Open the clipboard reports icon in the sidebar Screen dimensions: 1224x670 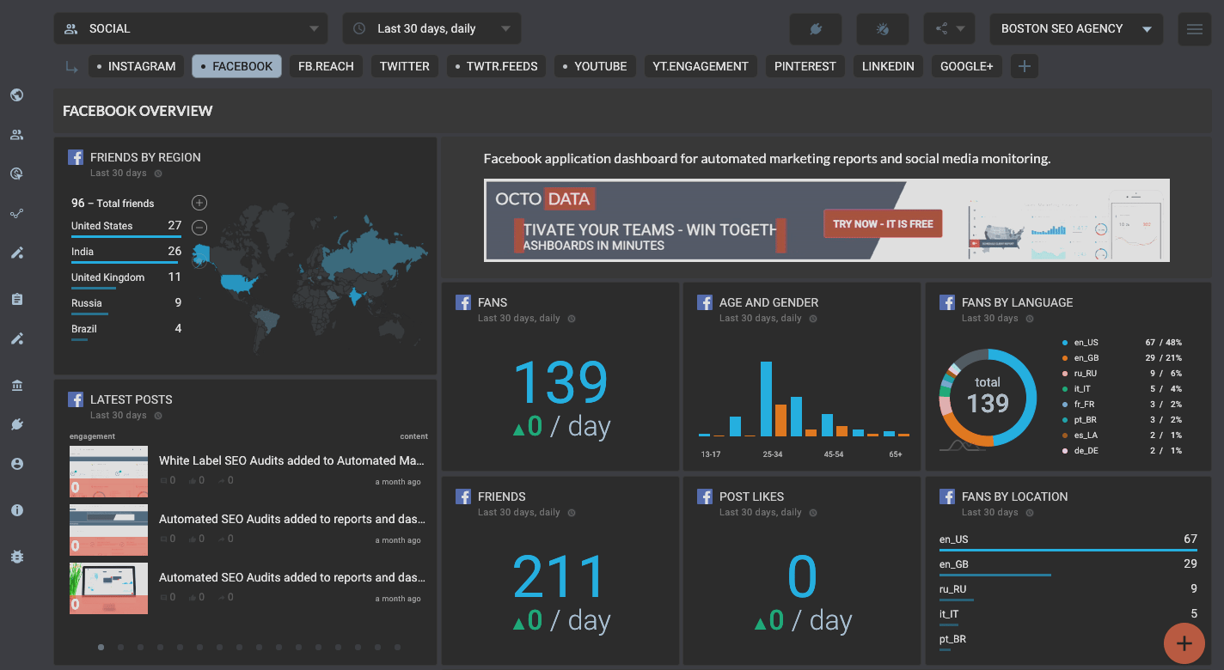tap(16, 299)
